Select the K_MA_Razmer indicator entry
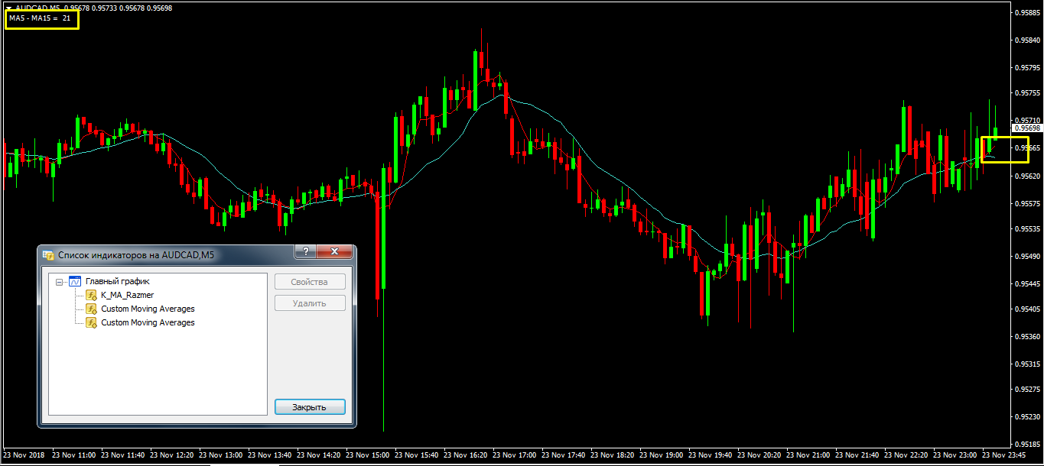The image size is (1044, 466). tap(127, 296)
